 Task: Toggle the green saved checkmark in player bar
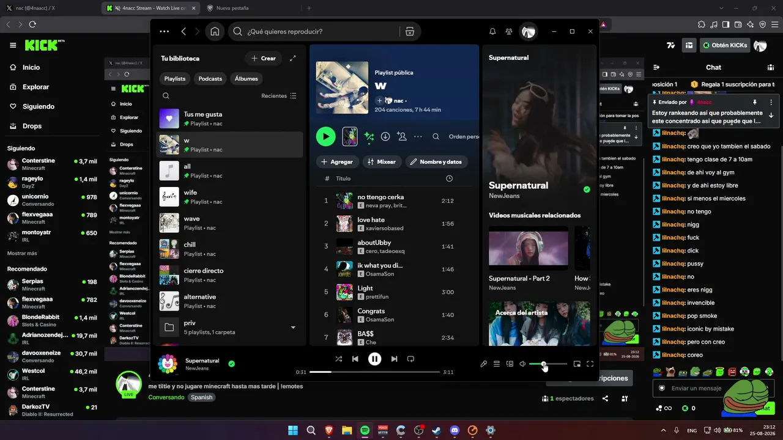point(231,364)
